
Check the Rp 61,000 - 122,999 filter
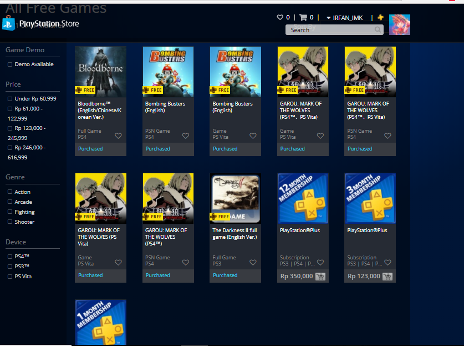pos(10,109)
